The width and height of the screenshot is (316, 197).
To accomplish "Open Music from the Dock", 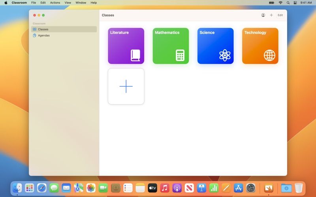I will [165, 188].
